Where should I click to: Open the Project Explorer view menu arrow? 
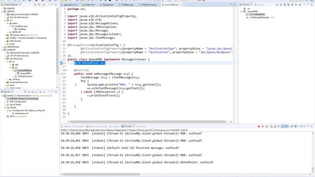pyautogui.click(x=48, y=4)
